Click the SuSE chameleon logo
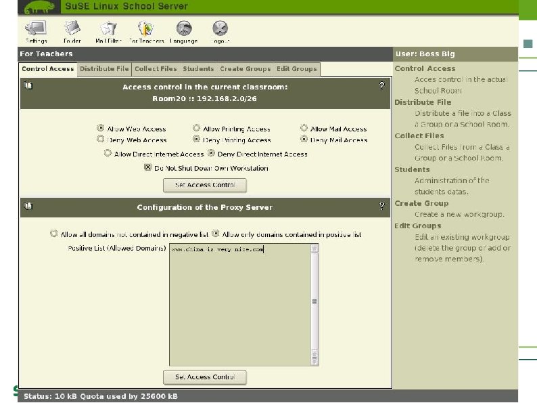The height and width of the screenshot is (403, 537). (x=39, y=7)
